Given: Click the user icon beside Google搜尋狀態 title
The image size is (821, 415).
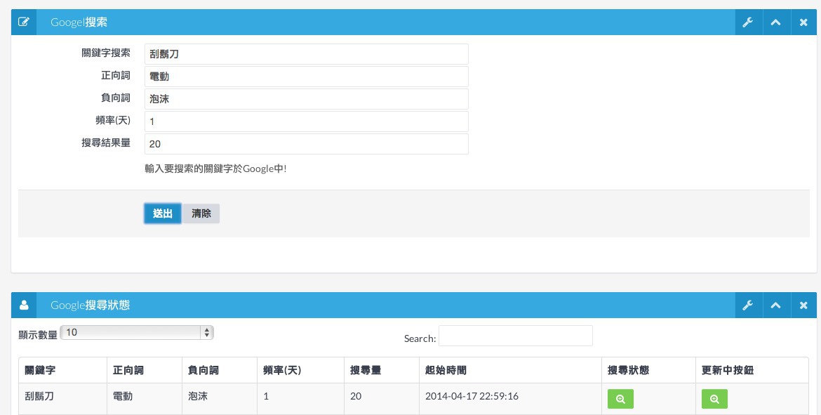Looking at the screenshot, I should (24, 305).
